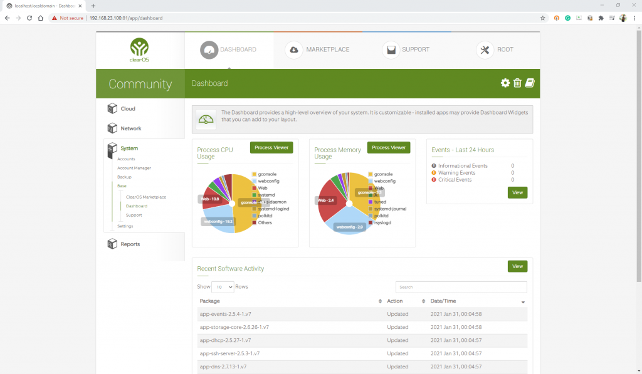The image size is (642, 374).
Task: Click yellow gconsole legend swatch in CPU chart
Action: (254, 174)
